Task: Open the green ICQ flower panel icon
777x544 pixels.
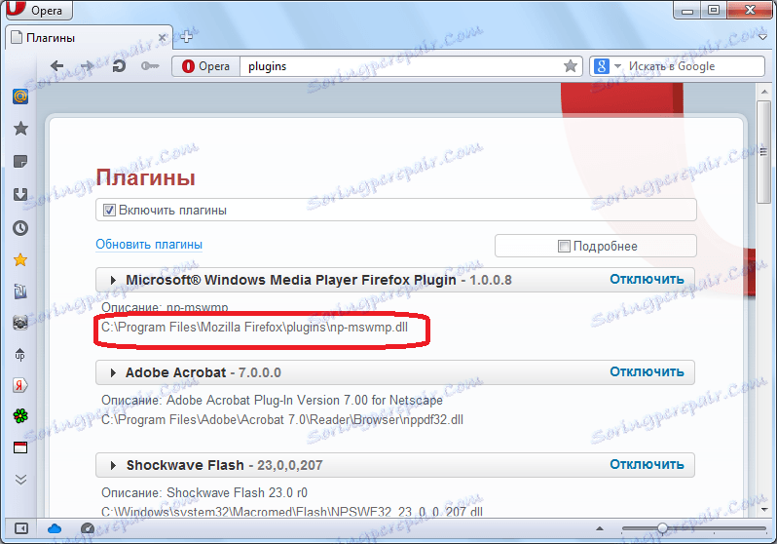Action: pos(20,416)
